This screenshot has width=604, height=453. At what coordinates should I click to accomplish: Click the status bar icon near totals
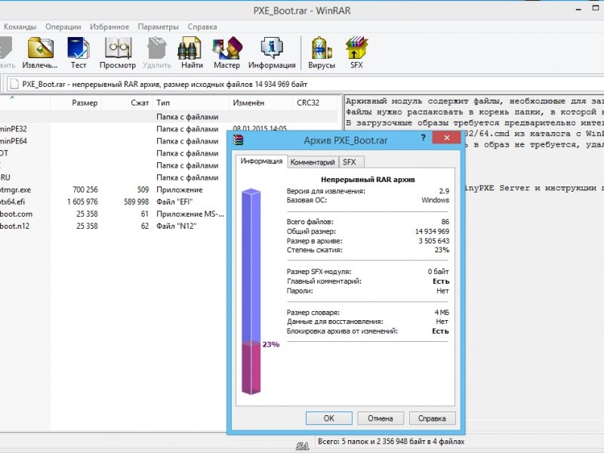(x=303, y=445)
